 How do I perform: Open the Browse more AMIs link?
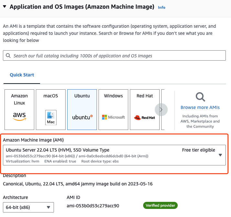pos(200,107)
